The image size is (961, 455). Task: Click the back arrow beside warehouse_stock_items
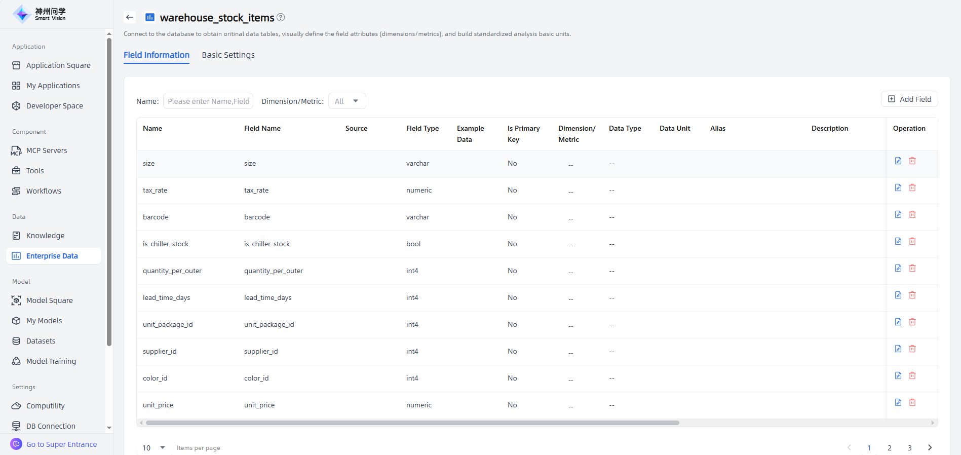tap(130, 17)
